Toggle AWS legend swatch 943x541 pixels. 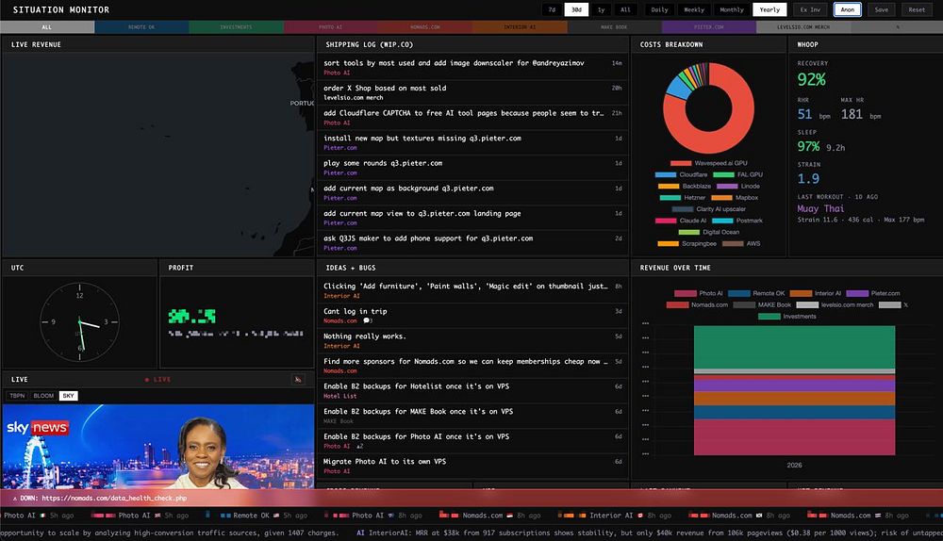point(733,243)
